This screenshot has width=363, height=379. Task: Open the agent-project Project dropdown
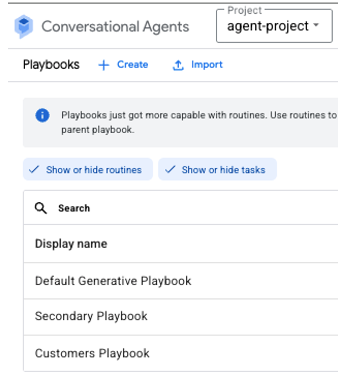coord(274,26)
